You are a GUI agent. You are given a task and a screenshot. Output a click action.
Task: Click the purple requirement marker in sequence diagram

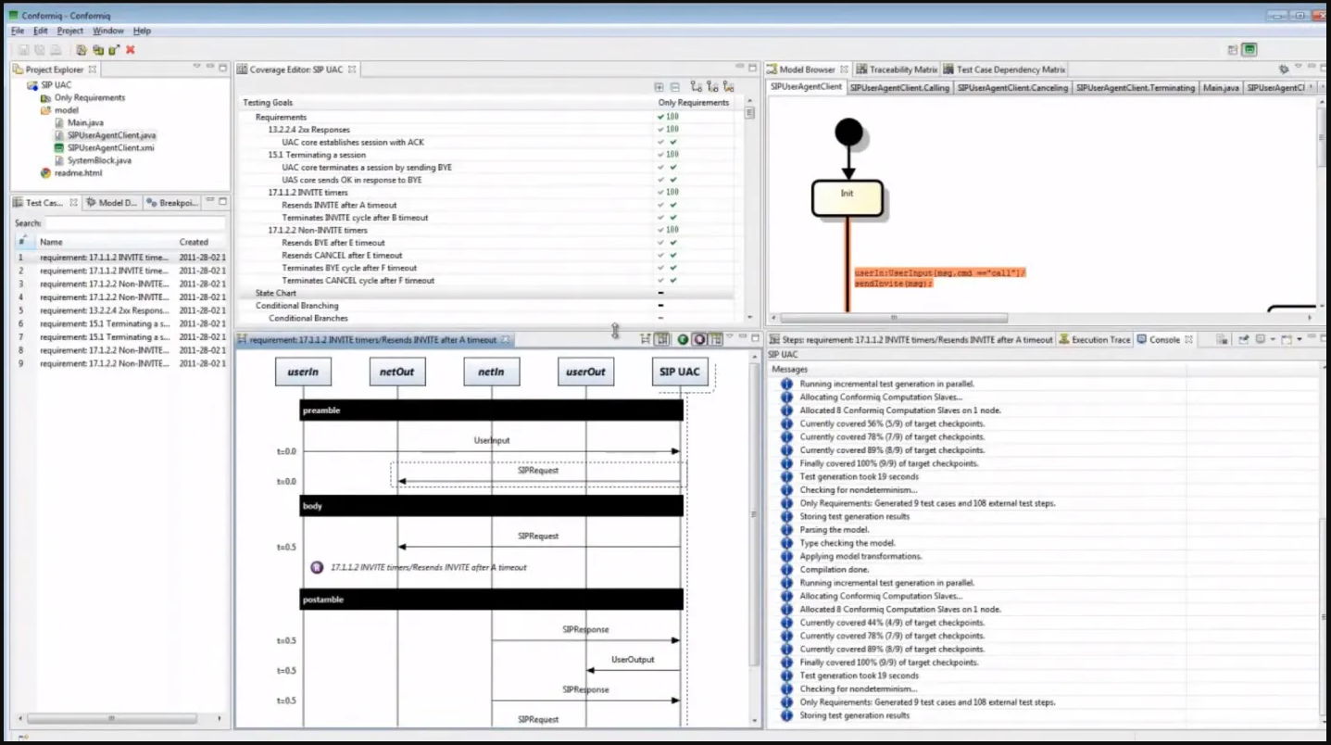pos(317,567)
